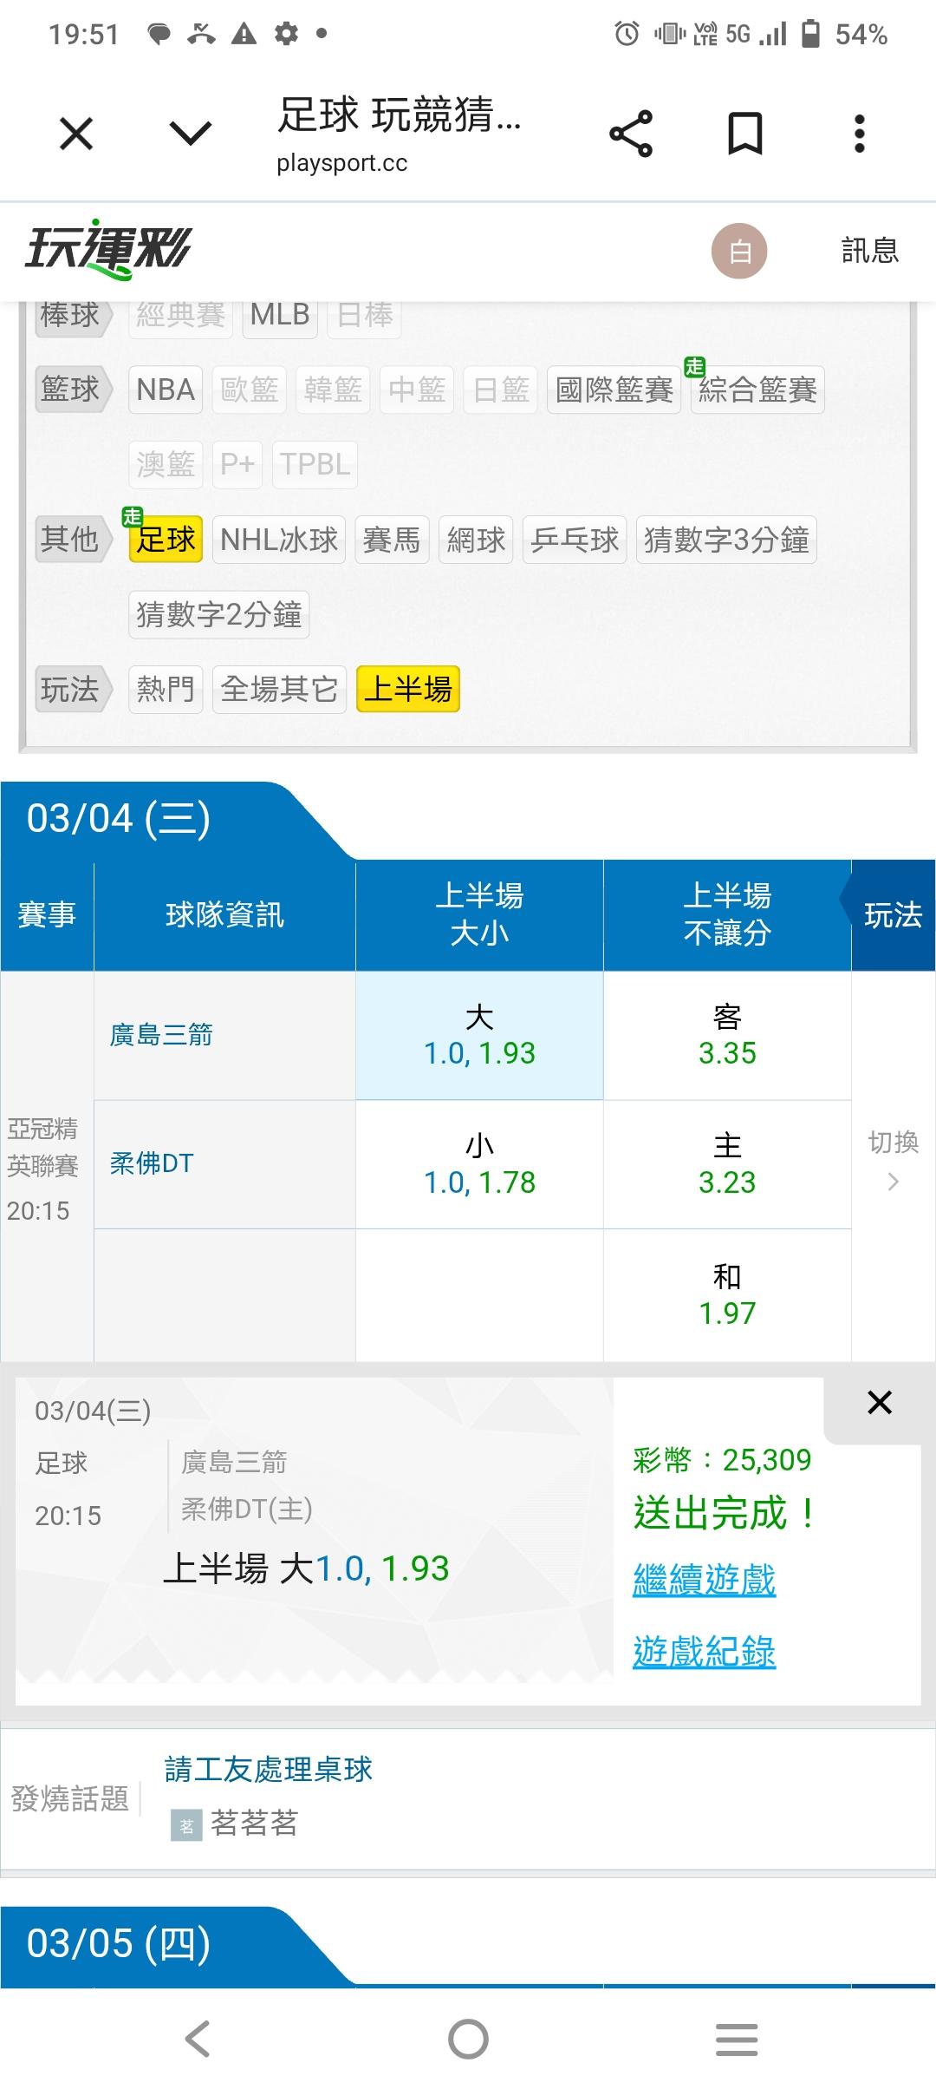
Task: Dismiss the bet confirmation slip
Action: 879,1403
